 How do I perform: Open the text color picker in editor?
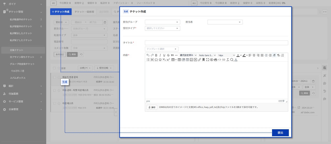[238, 55]
